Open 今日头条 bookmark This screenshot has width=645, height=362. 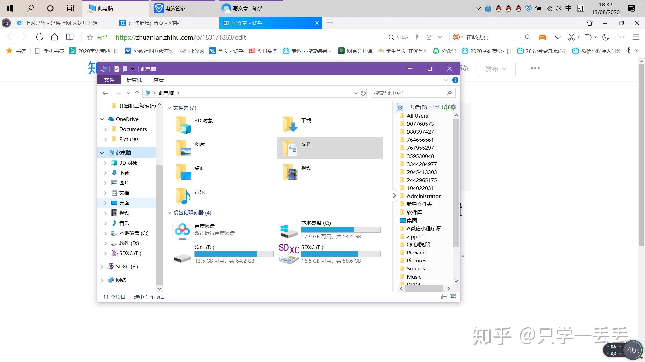click(263, 51)
